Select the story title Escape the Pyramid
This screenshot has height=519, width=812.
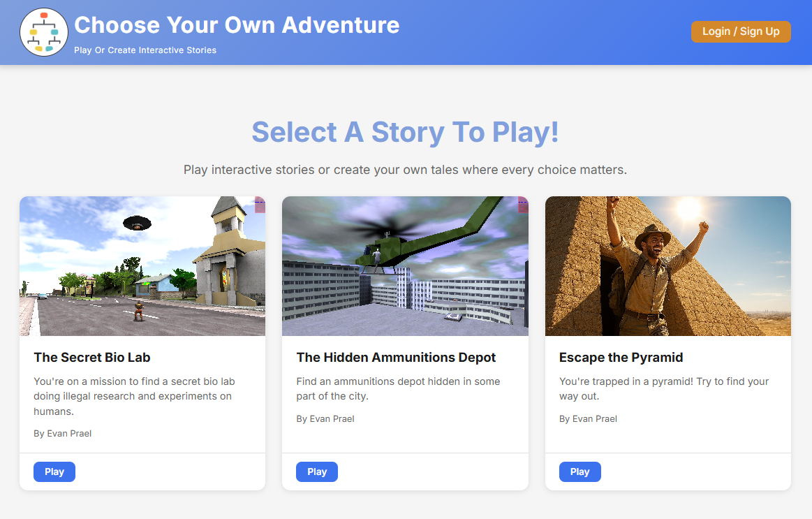pyautogui.click(x=621, y=357)
